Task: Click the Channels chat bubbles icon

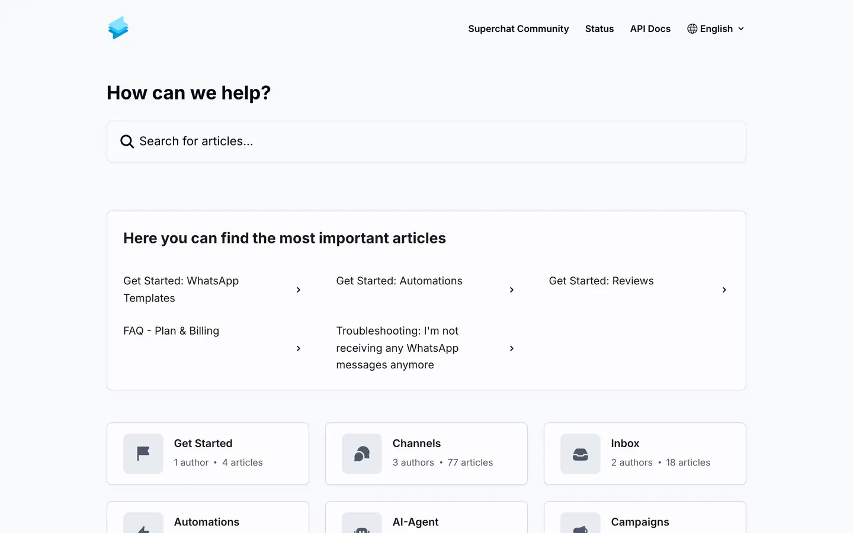Action: (x=362, y=454)
